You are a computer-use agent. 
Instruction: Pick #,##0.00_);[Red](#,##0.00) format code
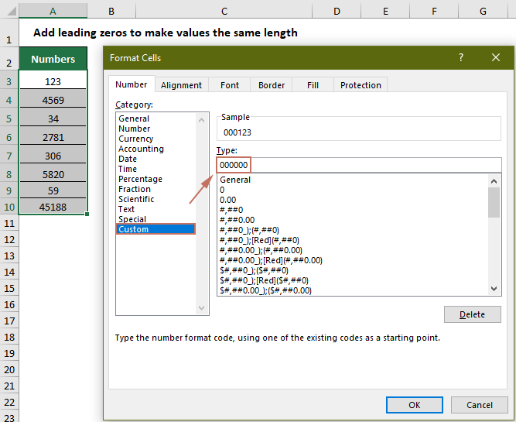pyautogui.click(x=271, y=260)
